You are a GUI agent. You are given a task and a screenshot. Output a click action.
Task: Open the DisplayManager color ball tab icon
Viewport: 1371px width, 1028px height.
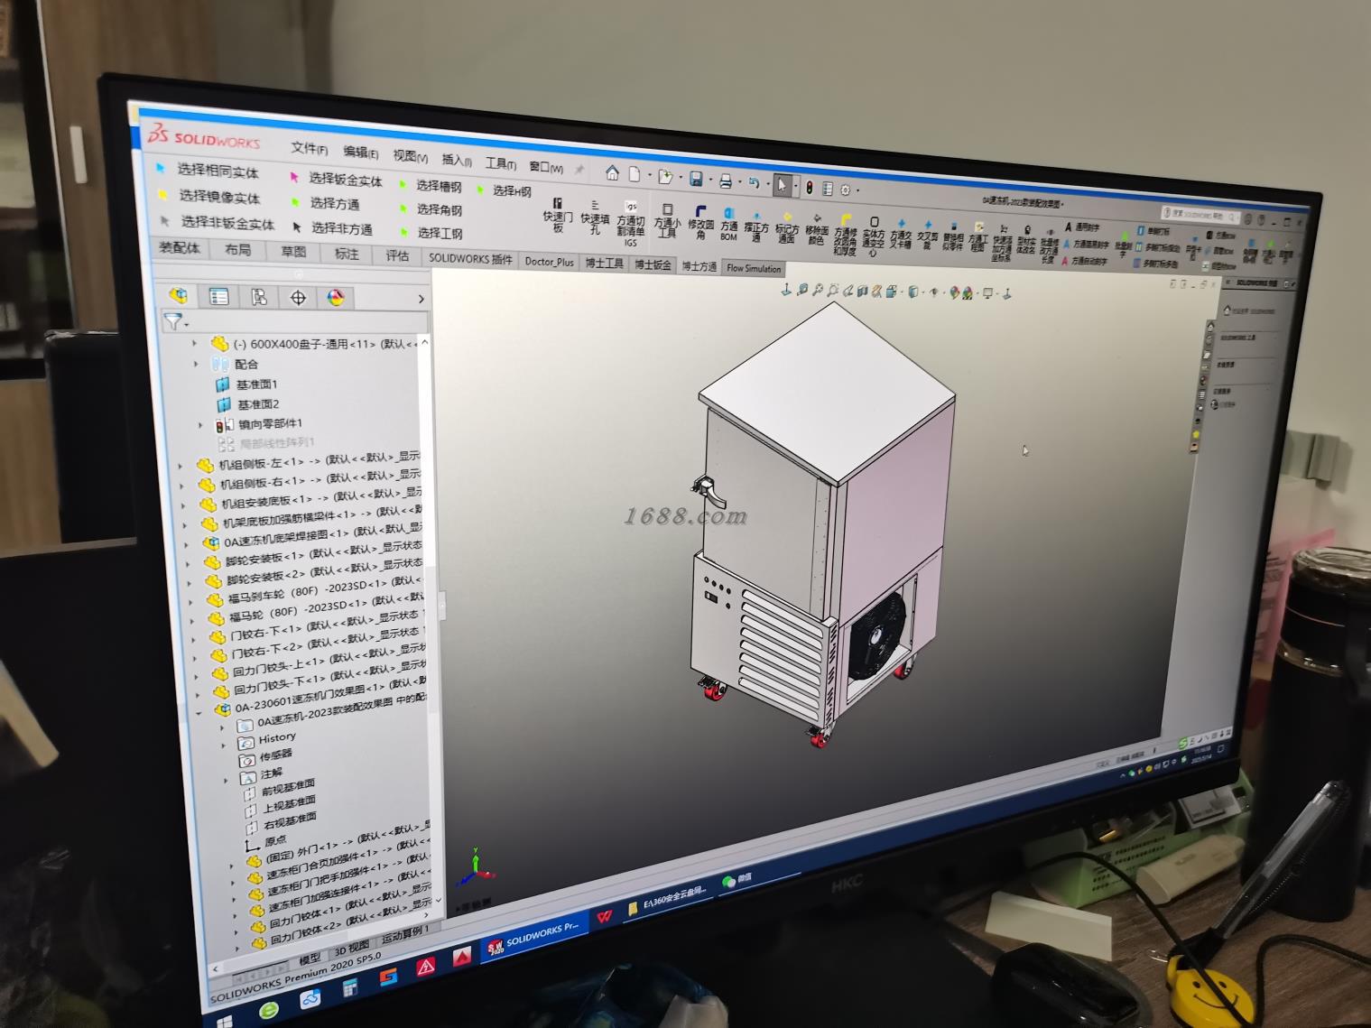click(336, 298)
